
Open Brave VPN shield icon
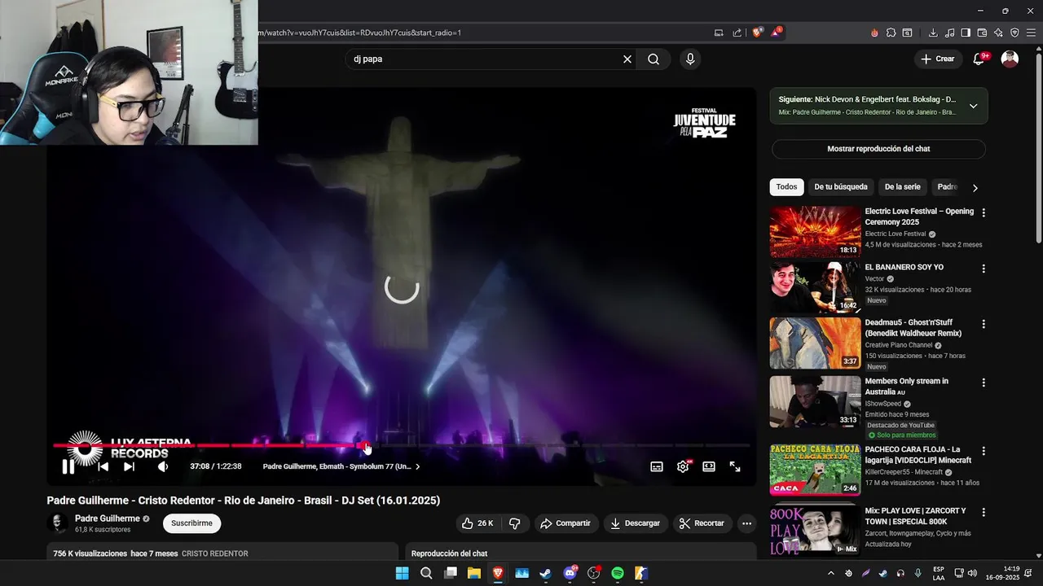(x=1014, y=33)
